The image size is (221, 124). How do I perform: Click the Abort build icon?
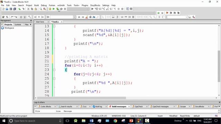pyautogui.click(x=65, y=9)
